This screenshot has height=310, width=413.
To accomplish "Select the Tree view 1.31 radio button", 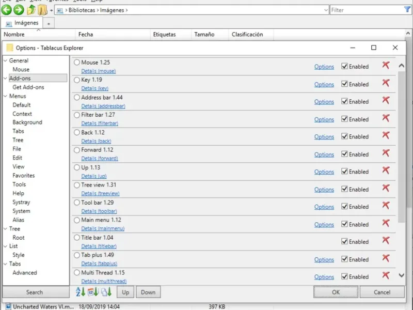I will (77, 185).
